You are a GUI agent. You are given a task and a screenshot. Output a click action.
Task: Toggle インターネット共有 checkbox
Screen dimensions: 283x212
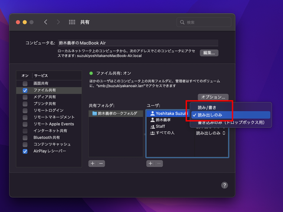click(25, 131)
